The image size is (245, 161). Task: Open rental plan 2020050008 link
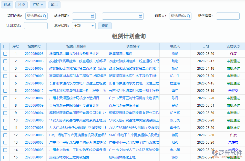pyautogui.click(x=35, y=54)
